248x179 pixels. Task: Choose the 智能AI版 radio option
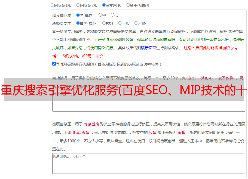(104, 5)
